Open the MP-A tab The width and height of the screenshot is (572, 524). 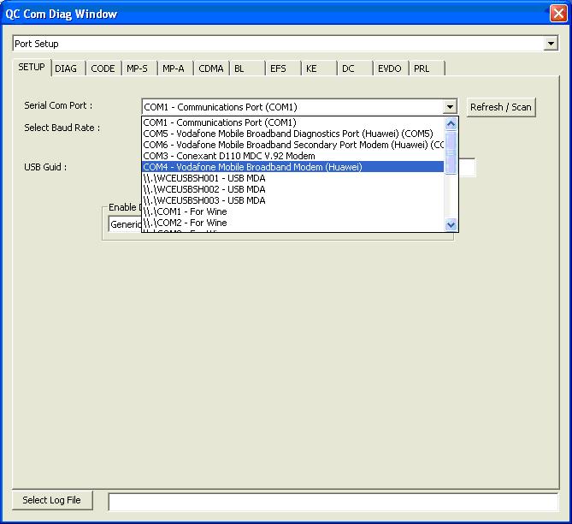[x=174, y=68]
